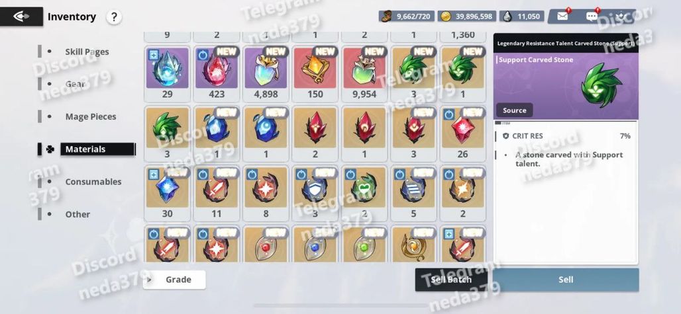Switch to the Consumables tab
This screenshot has width=681, height=314.
point(93,182)
